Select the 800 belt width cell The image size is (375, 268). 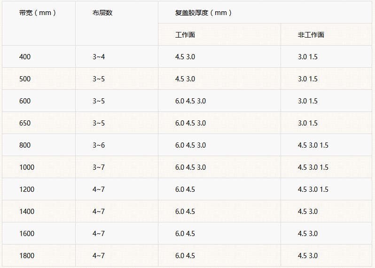coord(39,145)
